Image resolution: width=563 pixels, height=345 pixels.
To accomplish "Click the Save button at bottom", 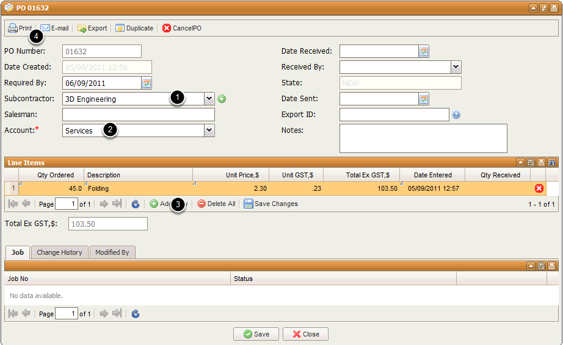I will click(256, 334).
